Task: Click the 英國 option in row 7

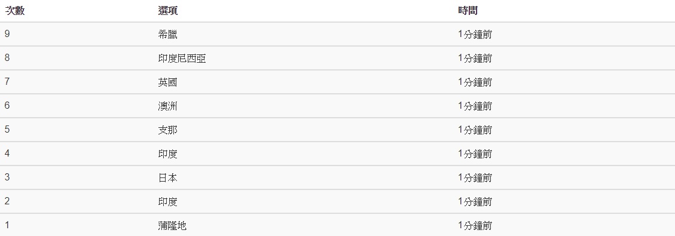Action: click(167, 82)
